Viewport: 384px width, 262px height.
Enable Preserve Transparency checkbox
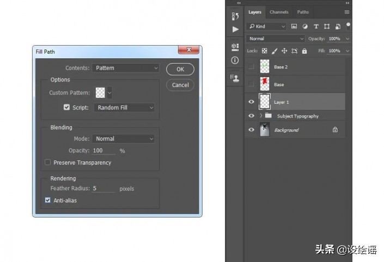(48, 163)
